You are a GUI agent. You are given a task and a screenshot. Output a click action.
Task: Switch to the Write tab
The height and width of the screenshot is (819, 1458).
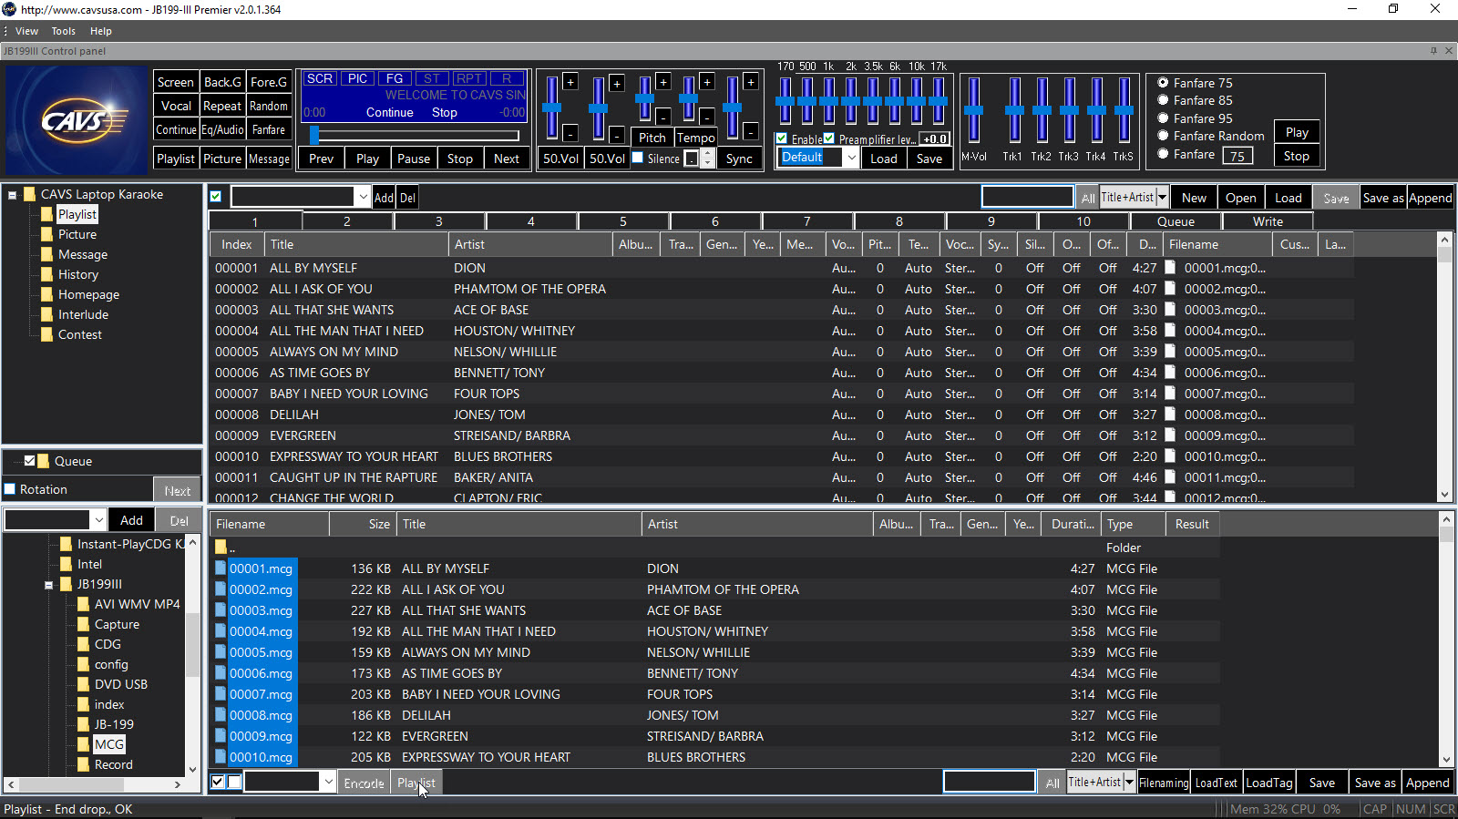(1268, 221)
